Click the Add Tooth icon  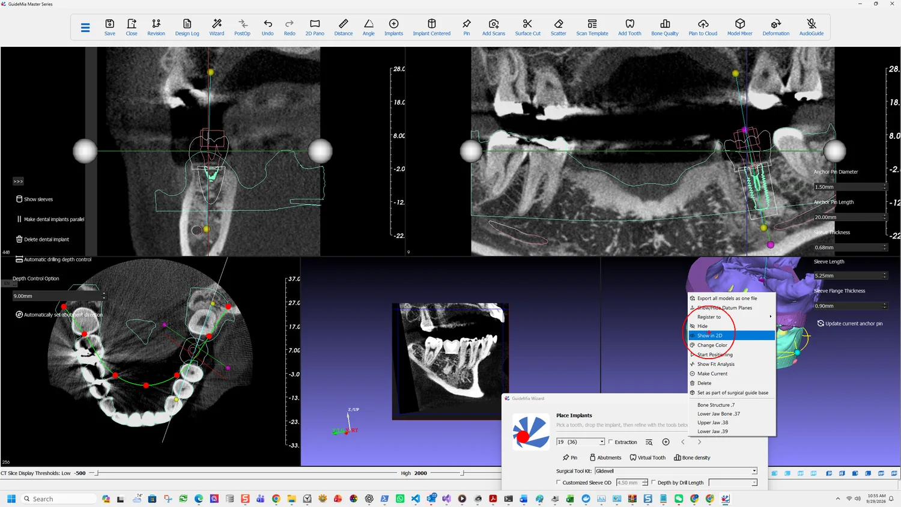pos(629,27)
